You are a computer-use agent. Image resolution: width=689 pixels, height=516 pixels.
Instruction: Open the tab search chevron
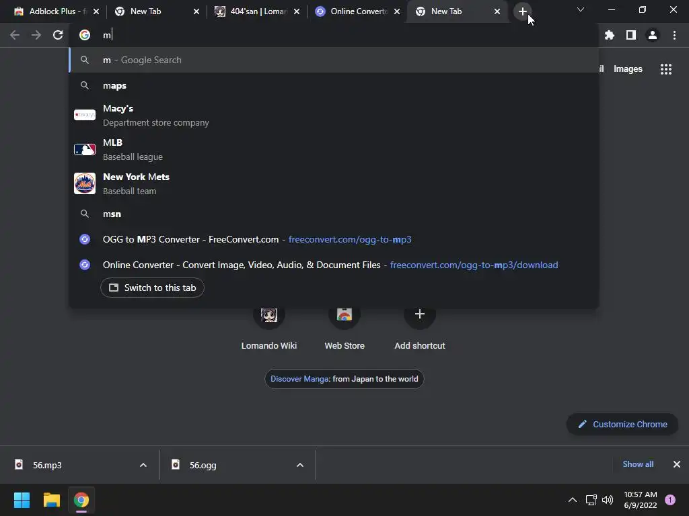[x=581, y=9]
